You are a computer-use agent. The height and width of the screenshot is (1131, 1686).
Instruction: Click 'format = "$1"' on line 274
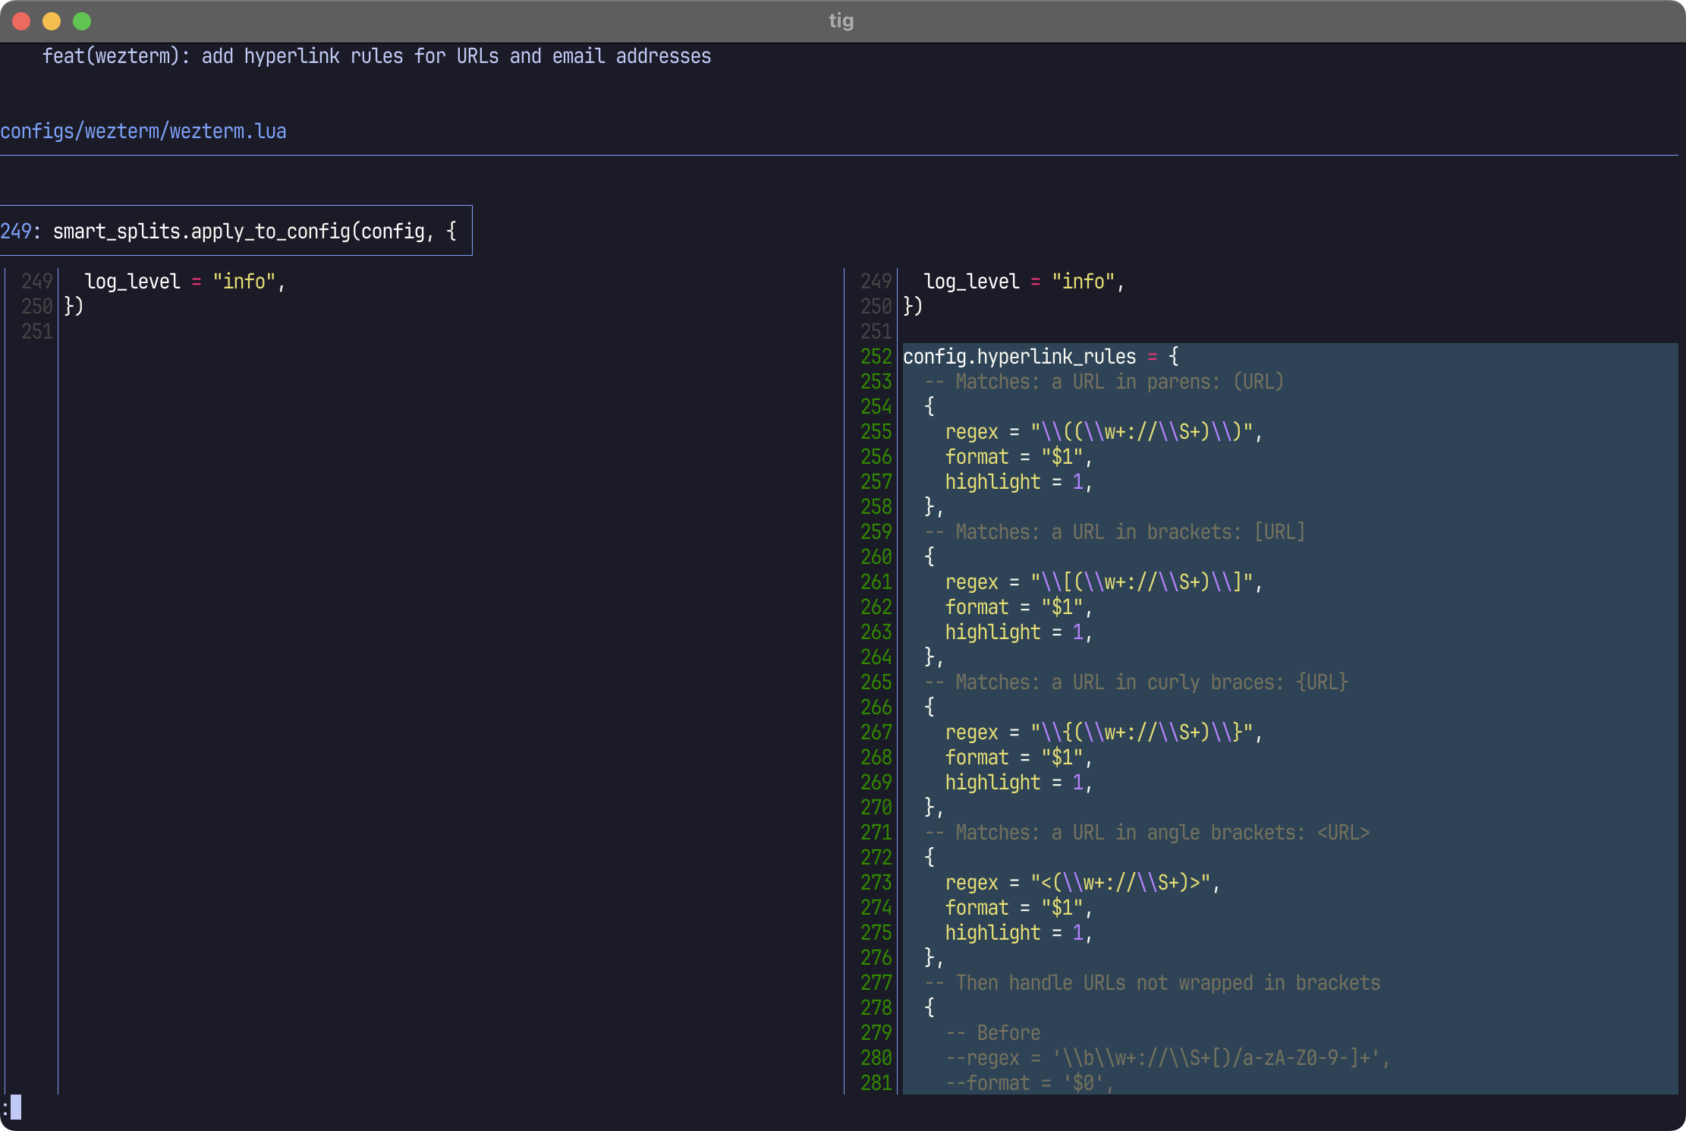(1018, 908)
